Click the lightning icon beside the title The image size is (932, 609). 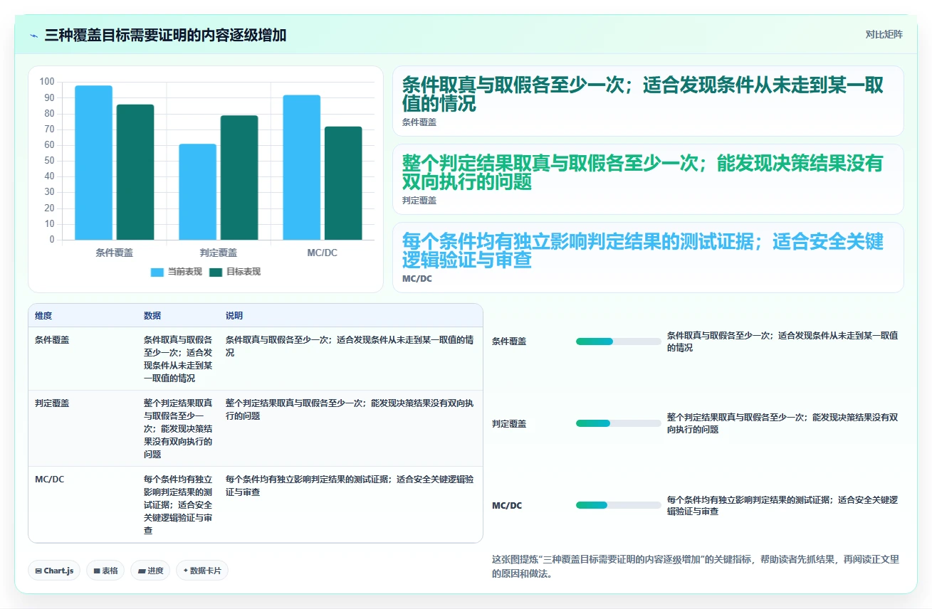tap(33, 35)
